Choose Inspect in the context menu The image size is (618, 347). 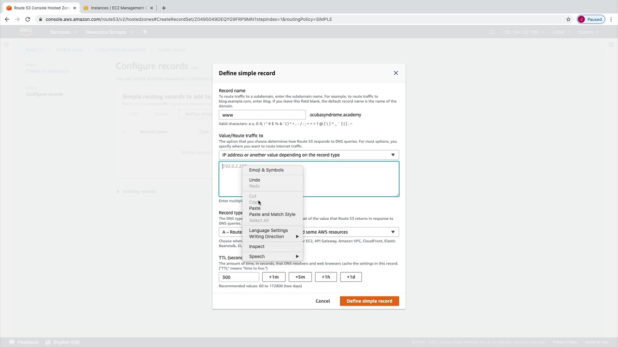pos(256,246)
